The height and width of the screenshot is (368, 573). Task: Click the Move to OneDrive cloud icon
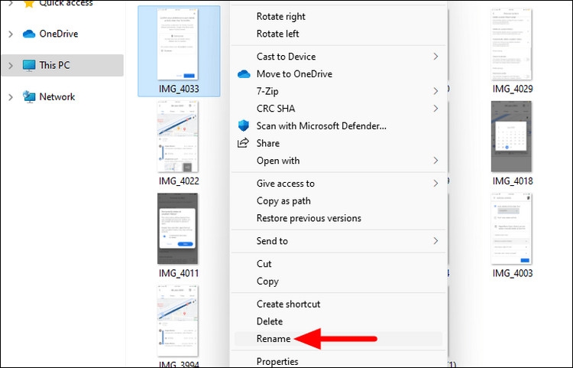click(x=244, y=74)
